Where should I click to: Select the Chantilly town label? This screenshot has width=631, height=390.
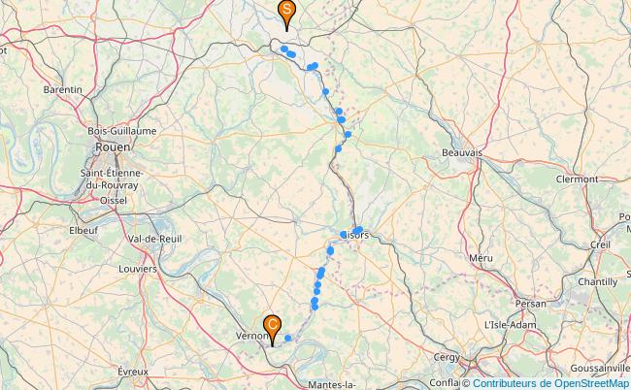(x=598, y=282)
